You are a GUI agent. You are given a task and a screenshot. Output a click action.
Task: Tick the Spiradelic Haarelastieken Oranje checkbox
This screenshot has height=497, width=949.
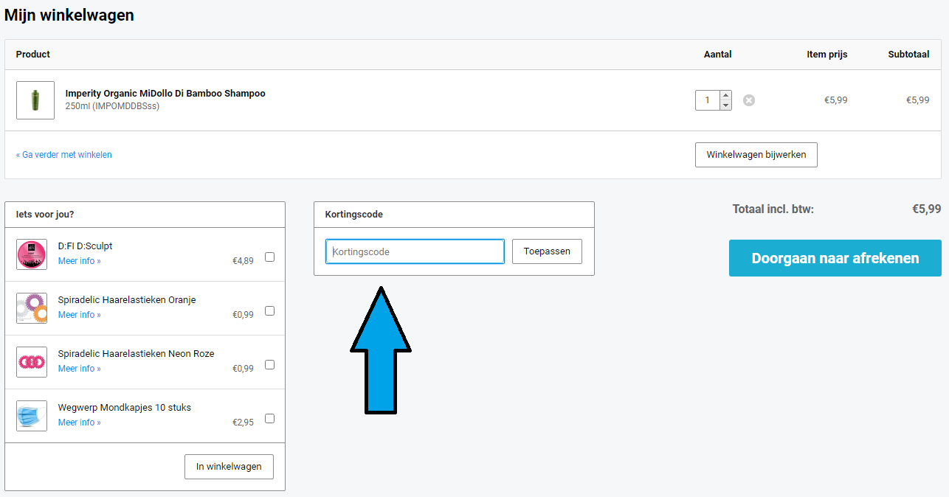pyautogui.click(x=269, y=311)
